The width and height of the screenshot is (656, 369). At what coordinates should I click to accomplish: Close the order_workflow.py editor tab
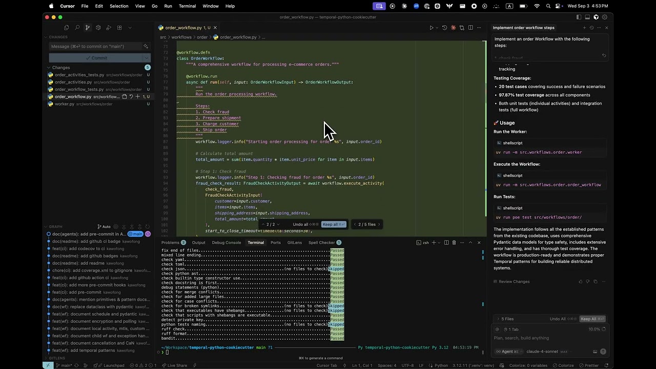(x=215, y=28)
